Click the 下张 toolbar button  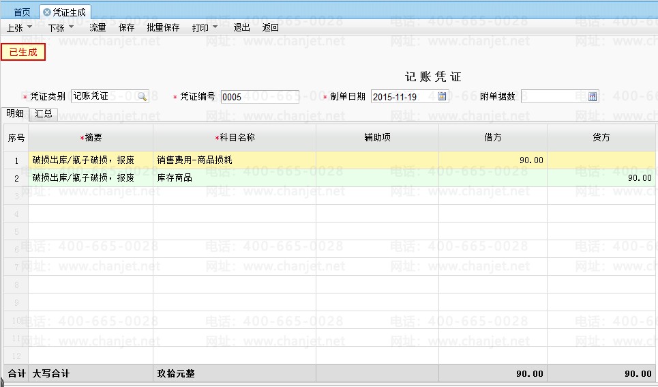coord(56,28)
